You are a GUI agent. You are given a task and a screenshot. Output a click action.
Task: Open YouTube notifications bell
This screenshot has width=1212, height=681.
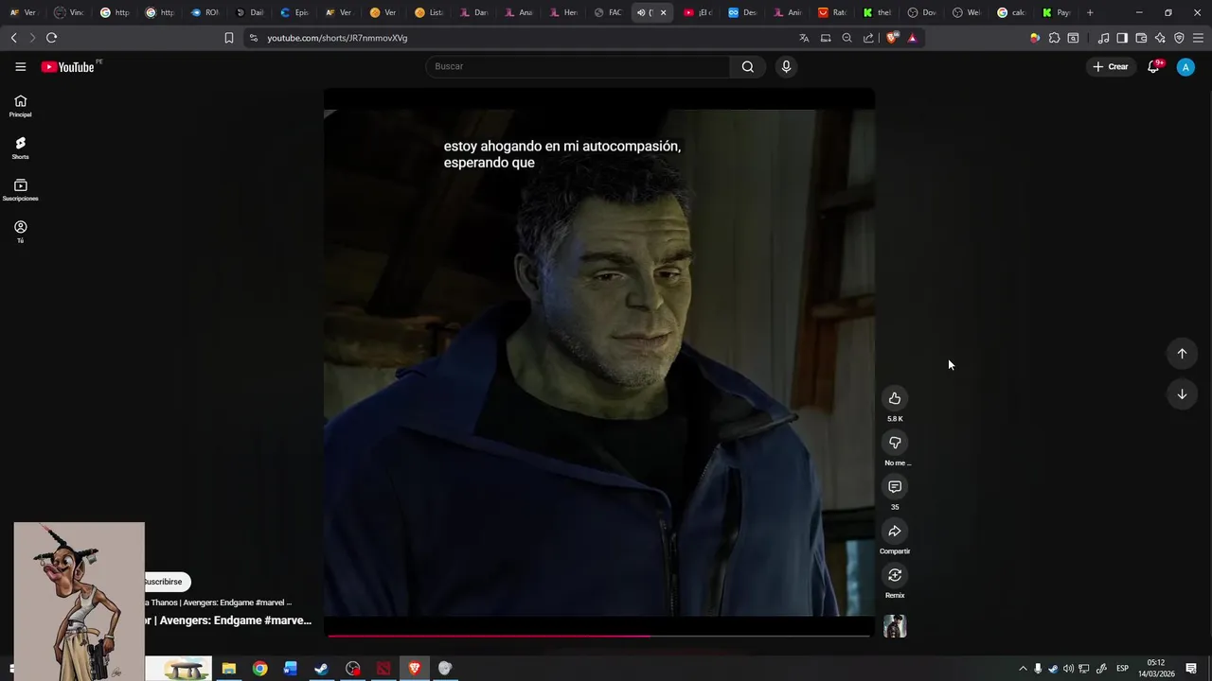point(1153,66)
